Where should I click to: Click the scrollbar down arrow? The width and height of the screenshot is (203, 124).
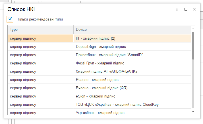193,112
